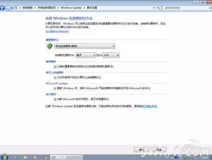212x160 pixels.
Task: Click the taskbar clock showing 19:05
Action: coord(204,158)
